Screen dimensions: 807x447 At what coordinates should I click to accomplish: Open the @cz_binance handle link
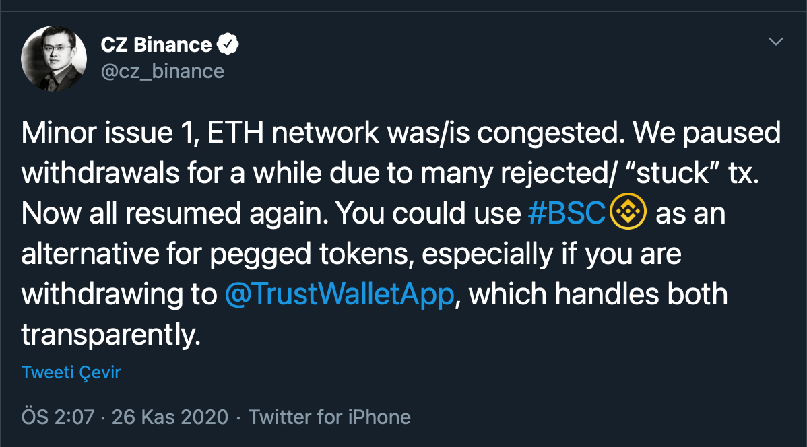tap(162, 71)
